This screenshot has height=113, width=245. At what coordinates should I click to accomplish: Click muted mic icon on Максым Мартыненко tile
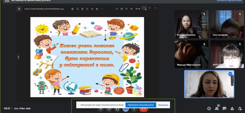tap(204, 44)
